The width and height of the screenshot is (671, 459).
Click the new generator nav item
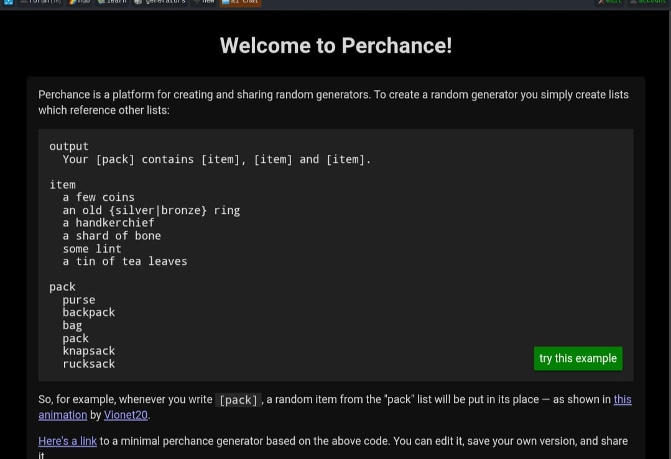204,2
